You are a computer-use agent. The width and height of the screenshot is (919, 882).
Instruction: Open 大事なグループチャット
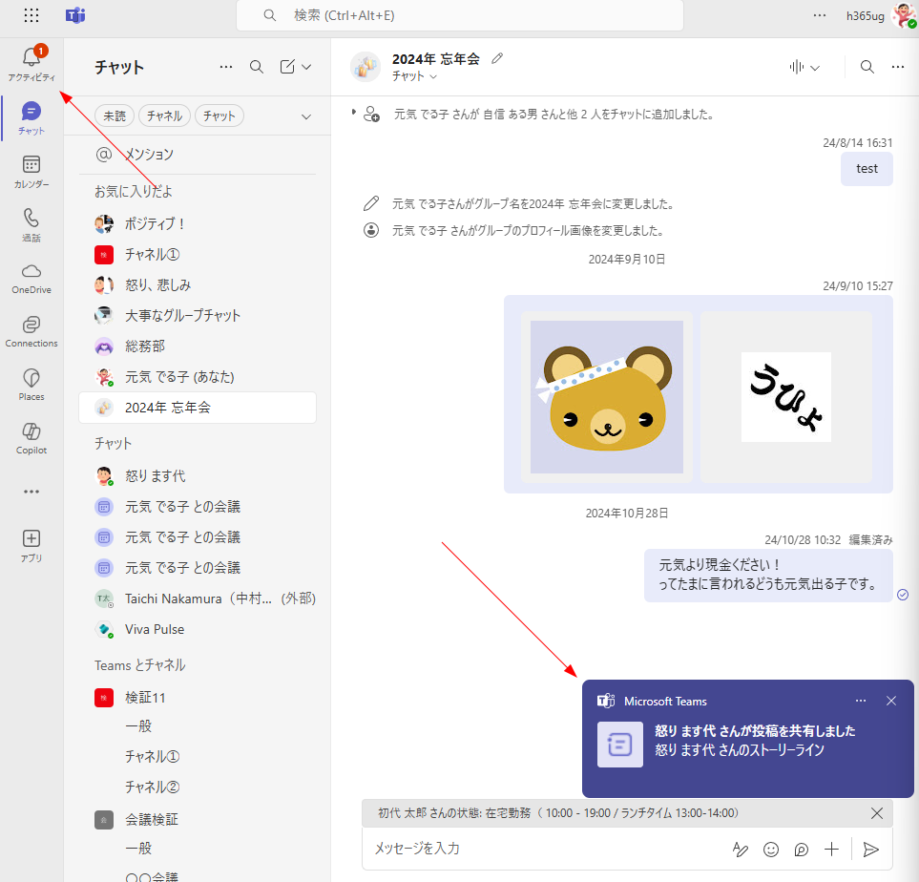[x=198, y=316]
